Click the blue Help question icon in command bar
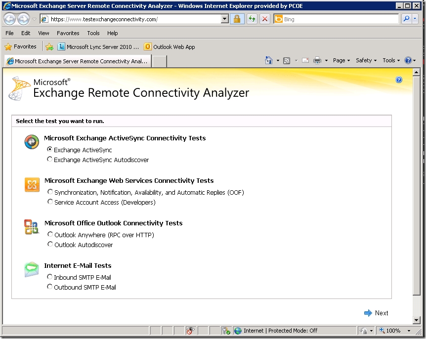The image size is (426, 339). 408,60
